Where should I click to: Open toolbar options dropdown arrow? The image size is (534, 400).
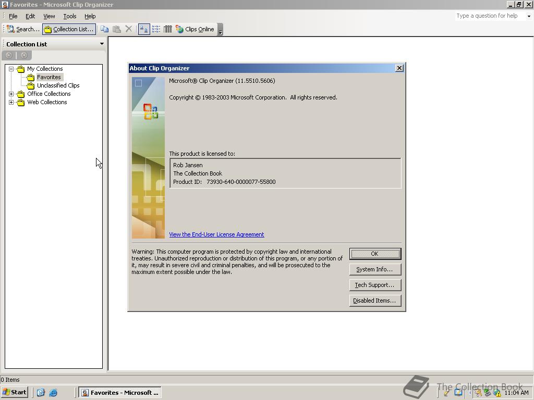point(221,30)
